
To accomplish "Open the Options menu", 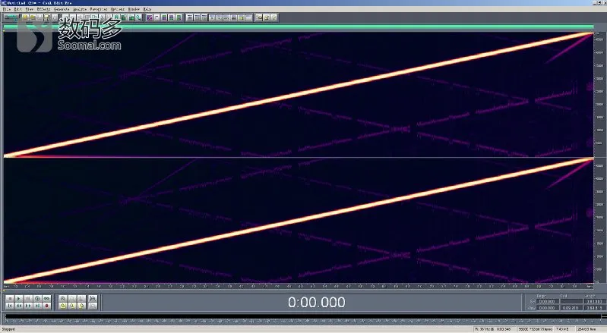I will 117,9.
